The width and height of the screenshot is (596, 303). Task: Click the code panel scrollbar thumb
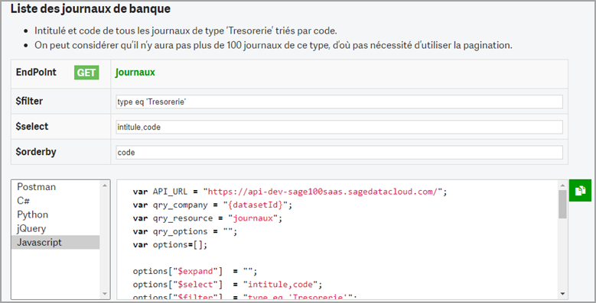[562, 204]
